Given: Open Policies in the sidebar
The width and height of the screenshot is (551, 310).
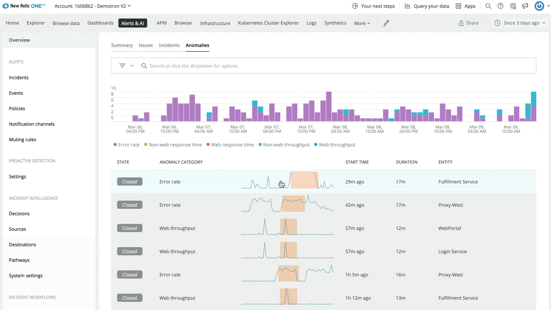Looking at the screenshot, I should 17,108.
